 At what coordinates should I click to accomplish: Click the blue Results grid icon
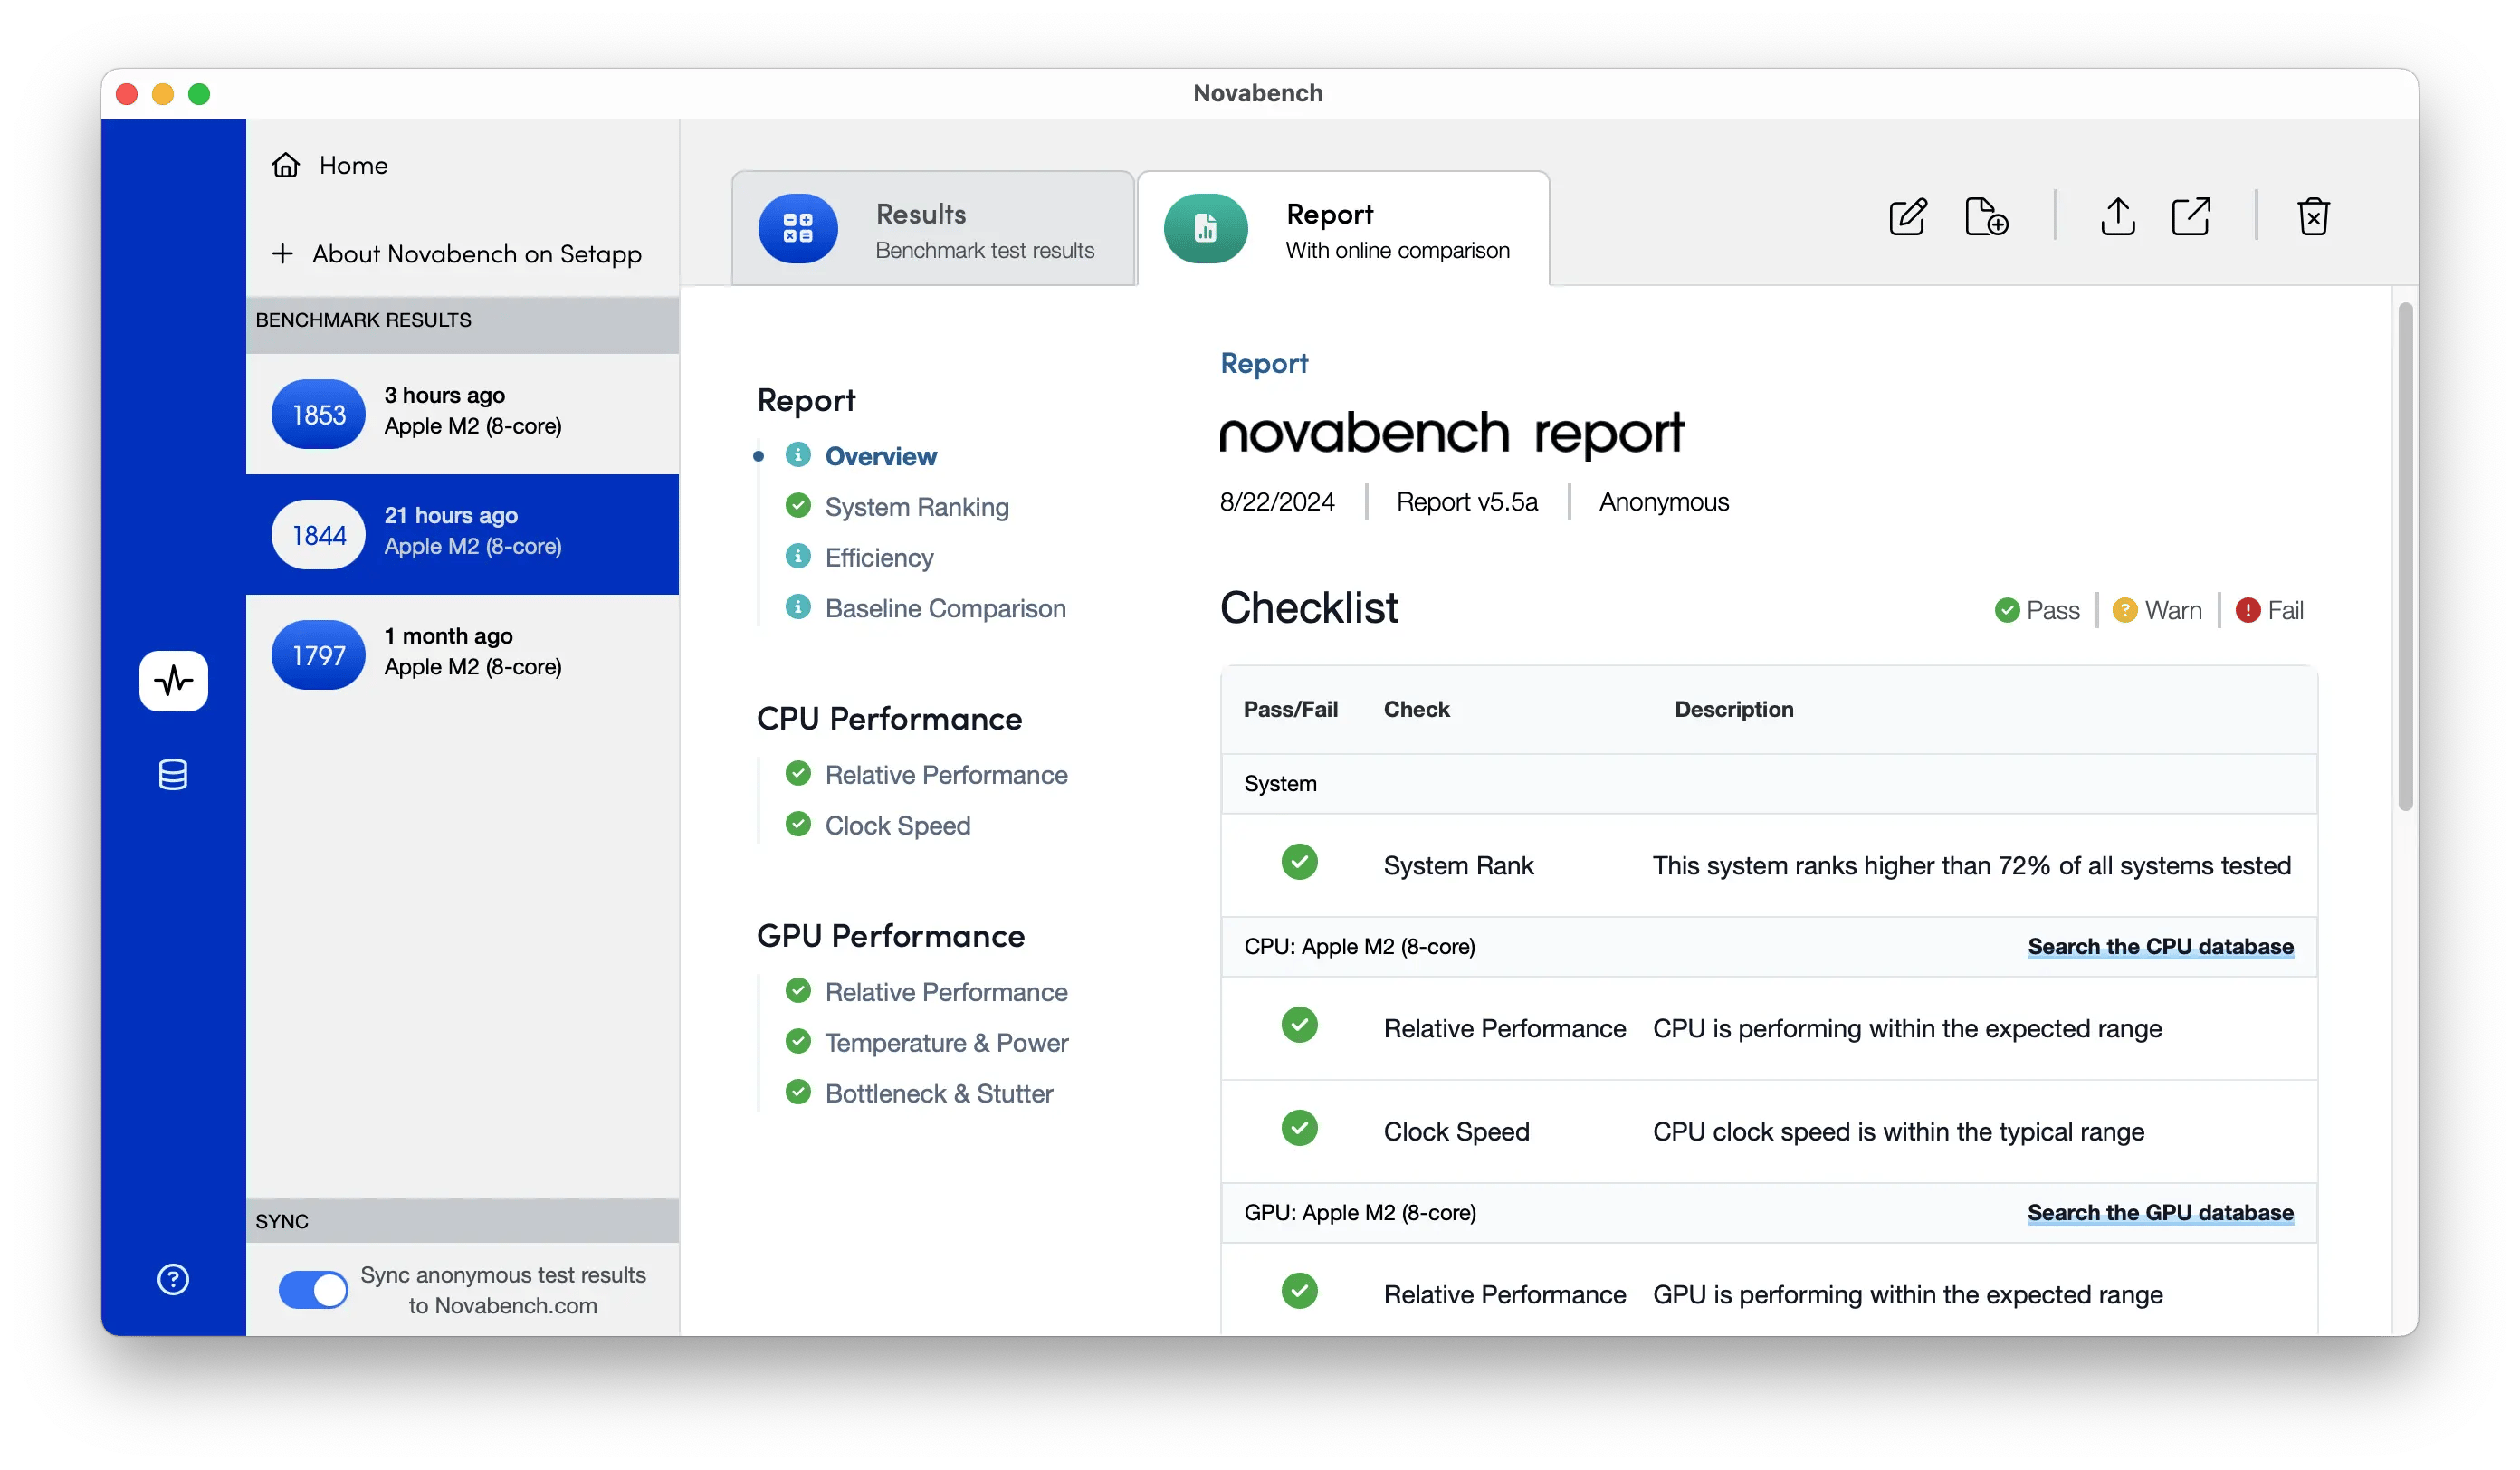tap(797, 228)
